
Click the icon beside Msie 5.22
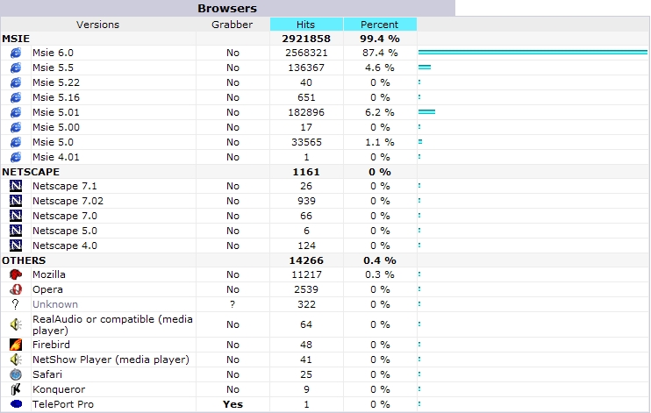(x=16, y=82)
